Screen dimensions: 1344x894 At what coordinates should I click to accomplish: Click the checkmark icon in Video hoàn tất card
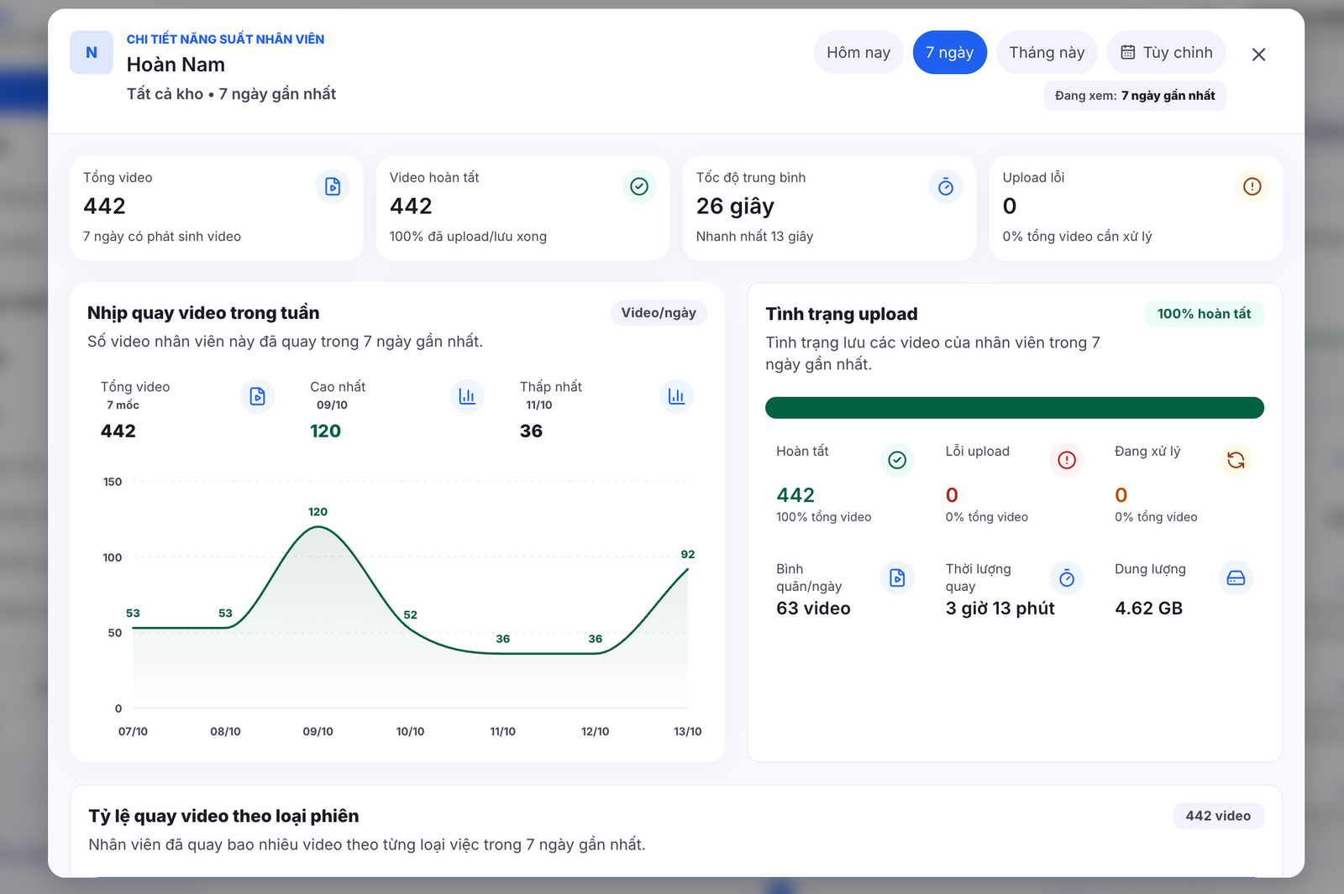(639, 186)
